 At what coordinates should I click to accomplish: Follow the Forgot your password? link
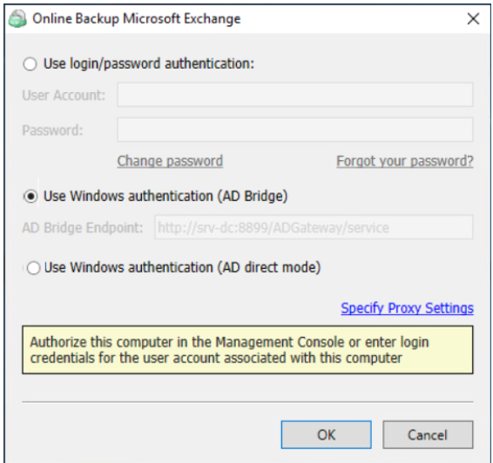(x=405, y=161)
